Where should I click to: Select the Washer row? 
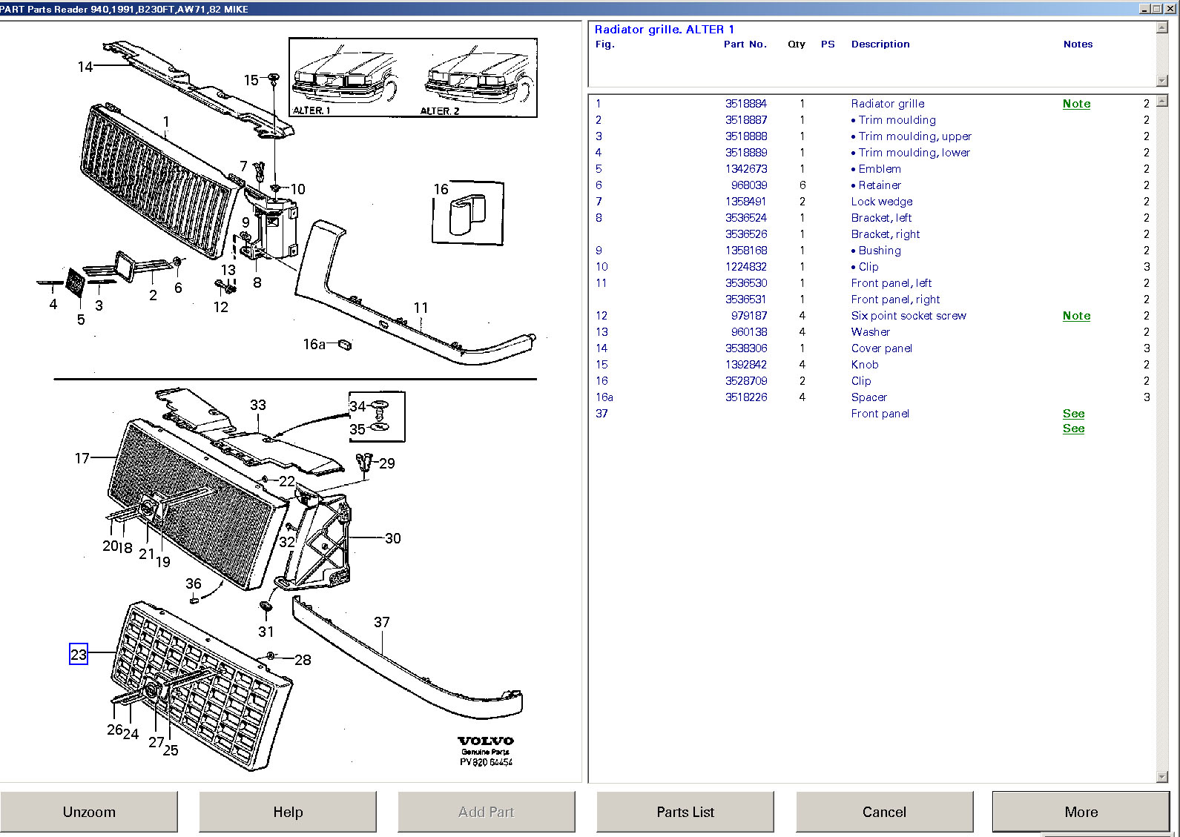coord(872,332)
